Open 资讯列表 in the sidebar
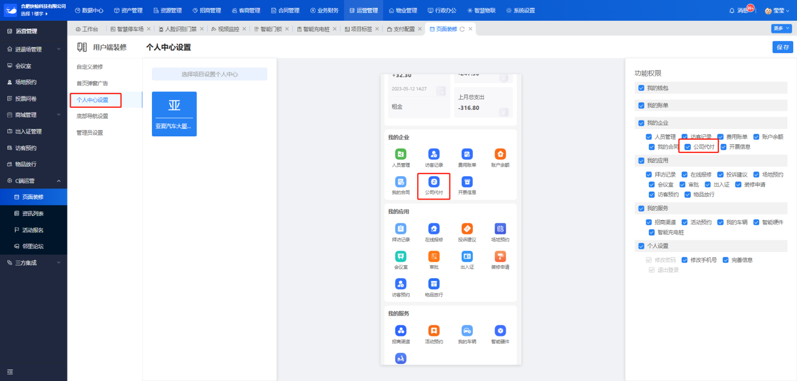797x381 pixels. 33,214
